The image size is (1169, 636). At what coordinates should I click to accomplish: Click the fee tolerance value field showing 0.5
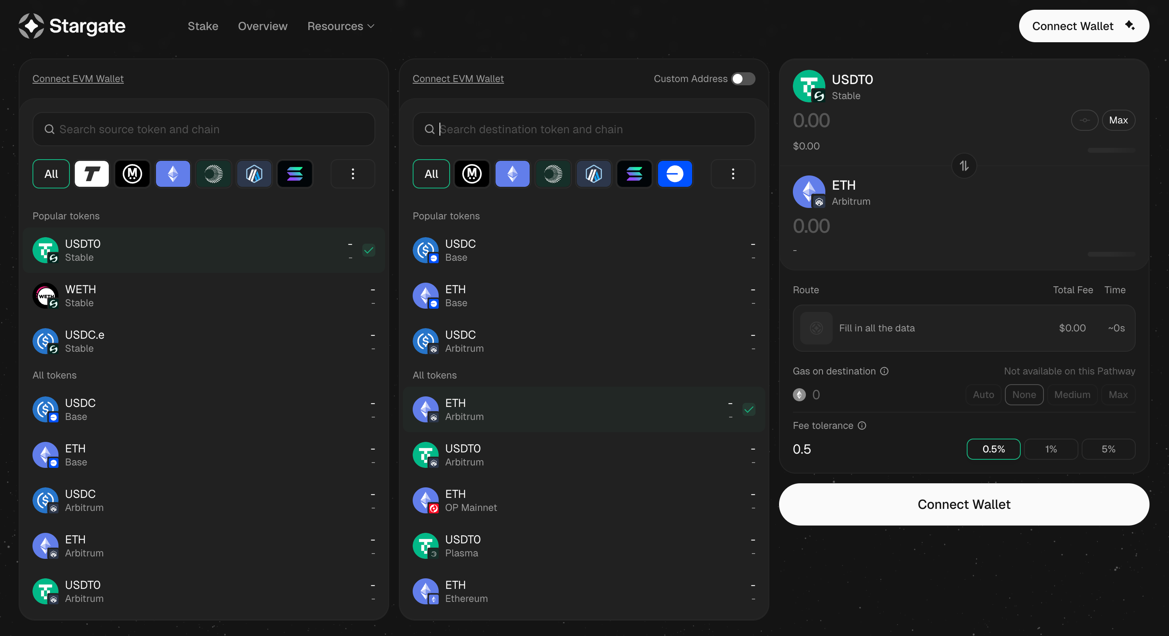802,449
